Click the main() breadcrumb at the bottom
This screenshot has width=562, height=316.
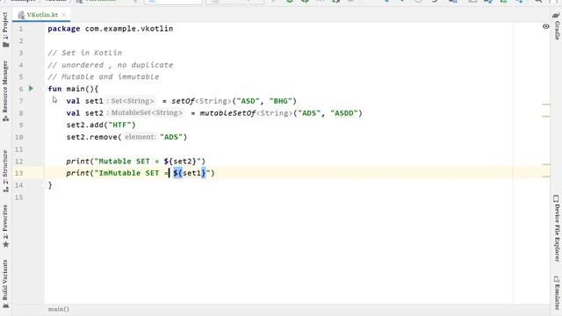(59, 309)
